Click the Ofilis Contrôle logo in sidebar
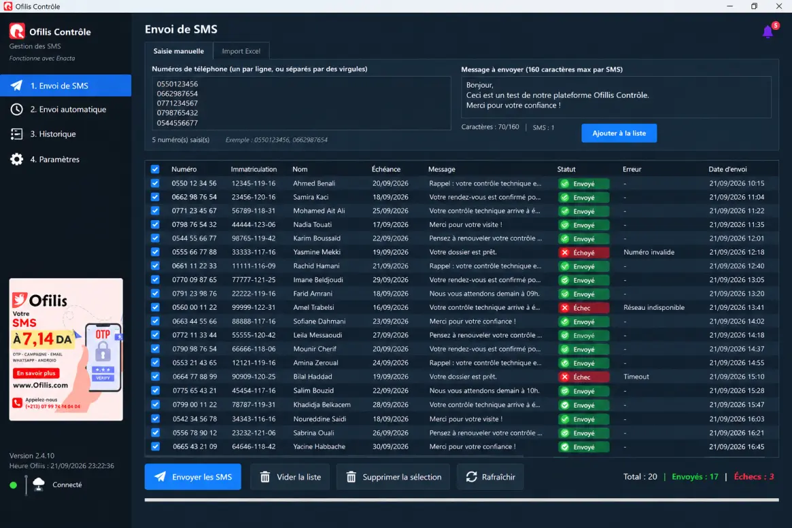 [17, 31]
